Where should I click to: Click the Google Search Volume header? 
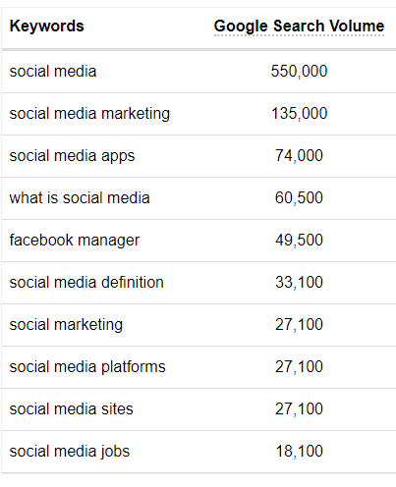tap(299, 27)
